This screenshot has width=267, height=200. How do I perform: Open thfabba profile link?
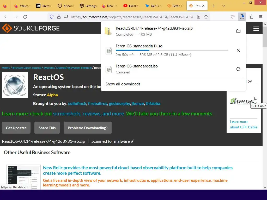(153, 104)
